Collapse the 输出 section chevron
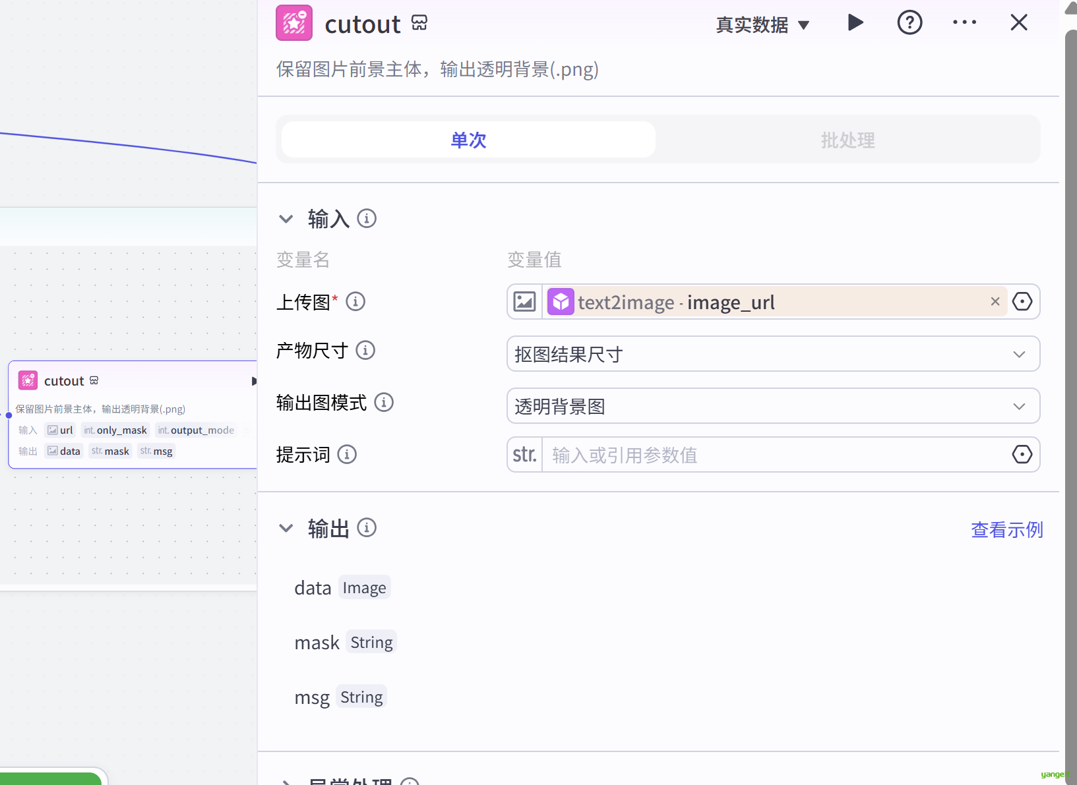This screenshot has width=1077, height=785. coord(286,528)
